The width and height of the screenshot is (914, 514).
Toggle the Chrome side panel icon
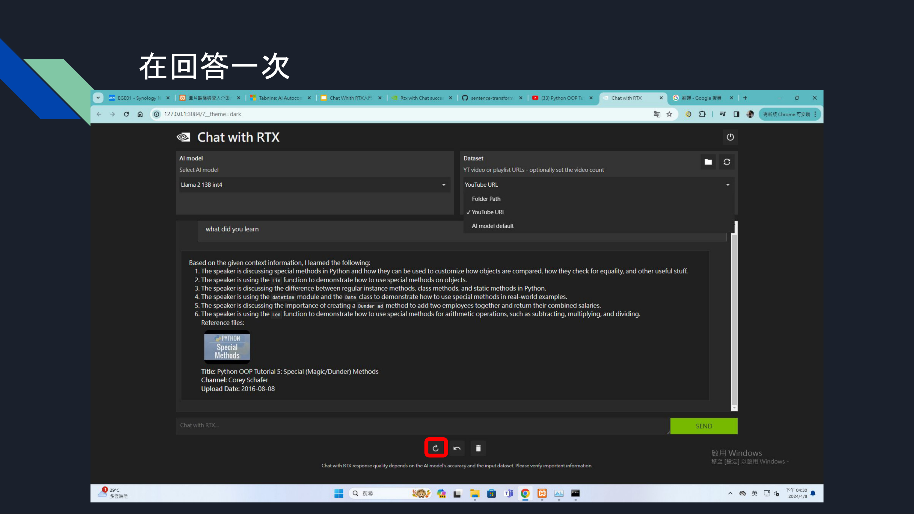tap(737, 114)
